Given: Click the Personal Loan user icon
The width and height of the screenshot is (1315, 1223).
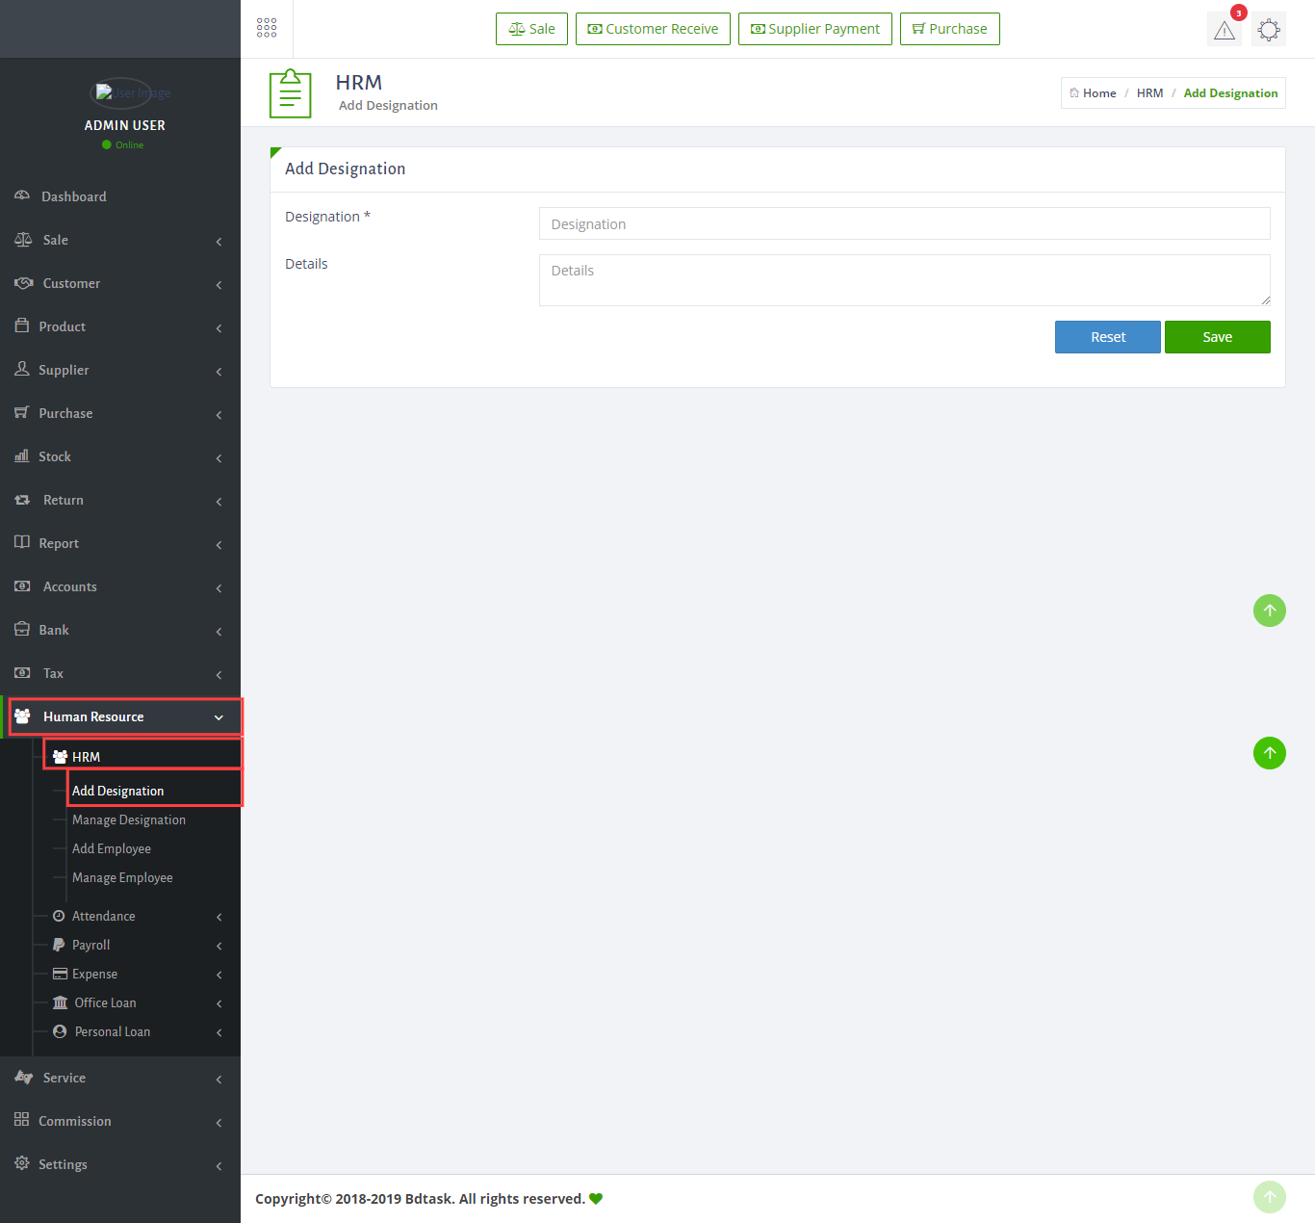Looking at the screenshot, I should point(60,1031).
